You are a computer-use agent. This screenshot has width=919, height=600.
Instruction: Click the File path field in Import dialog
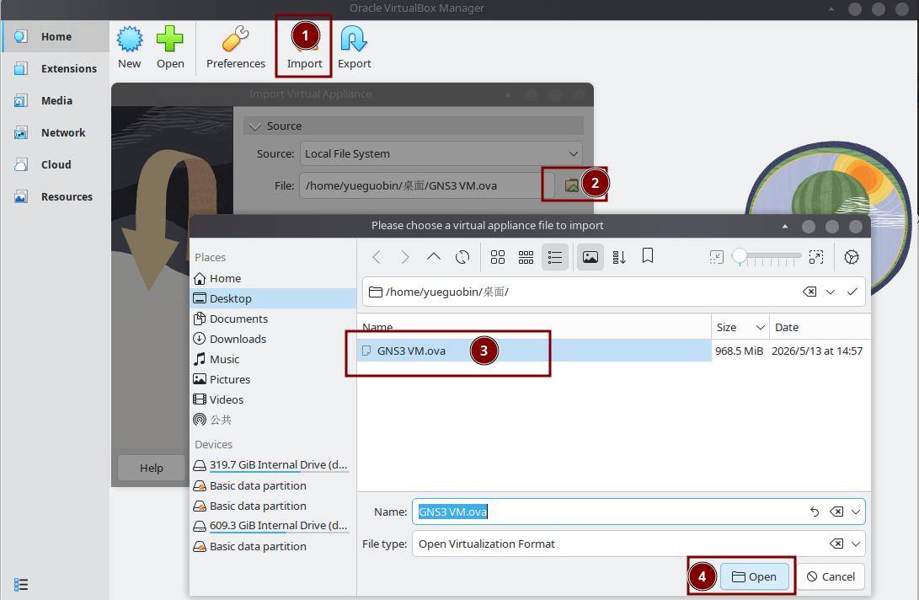(x=427, y=185)
